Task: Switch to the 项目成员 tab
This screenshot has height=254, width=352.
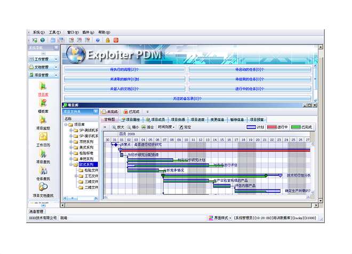Action: coord(155,120)
